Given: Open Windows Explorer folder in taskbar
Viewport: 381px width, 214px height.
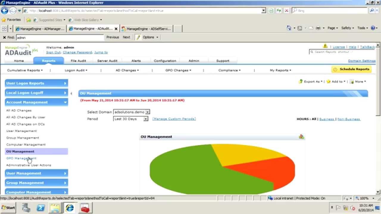Looking at the screenshot, I should click(55, 208).
